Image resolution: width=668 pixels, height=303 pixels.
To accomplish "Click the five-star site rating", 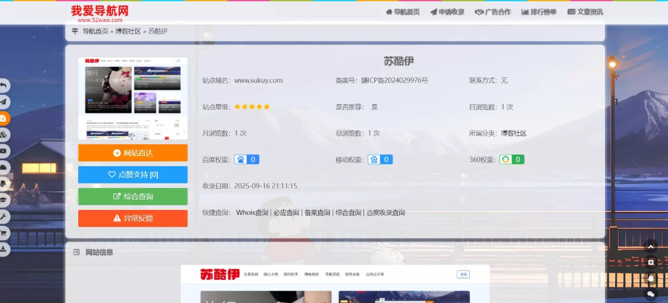I will [252, 107].
